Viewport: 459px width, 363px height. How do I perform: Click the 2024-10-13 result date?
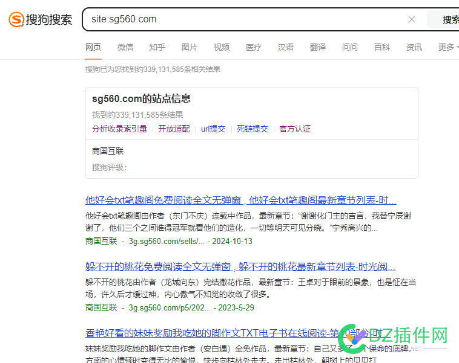tap(232, 241)
